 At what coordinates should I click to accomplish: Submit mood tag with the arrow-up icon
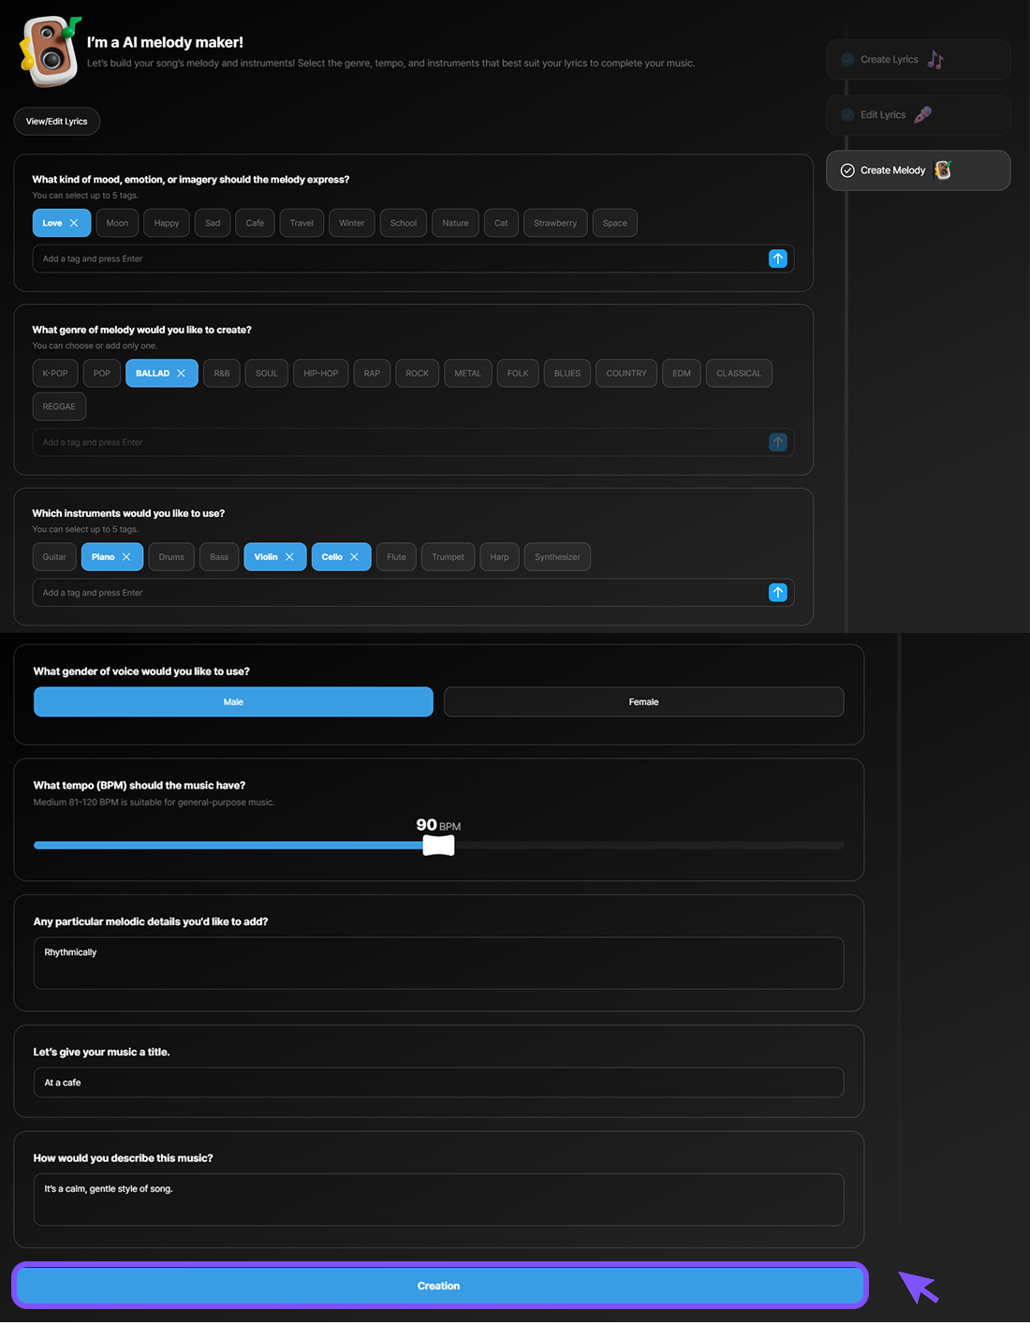coord(777,258)
